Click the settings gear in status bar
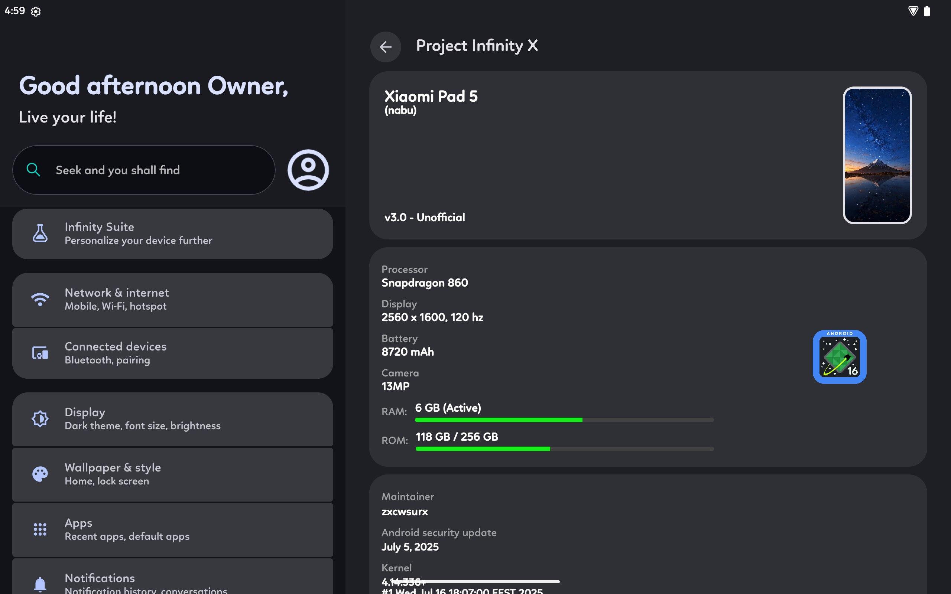Image resolution: width=951 pixels, height=594 pixels. (x=36, y=12)
